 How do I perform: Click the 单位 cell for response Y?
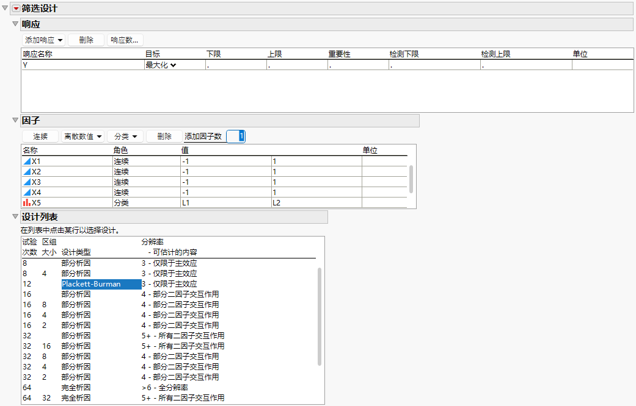coord(602,65)
